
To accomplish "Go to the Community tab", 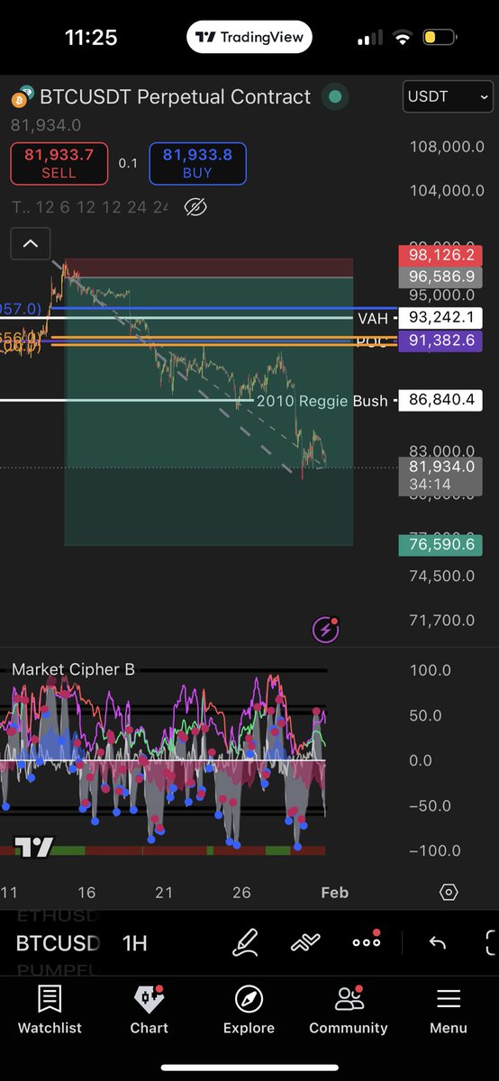I will (x=349, y=1010).
